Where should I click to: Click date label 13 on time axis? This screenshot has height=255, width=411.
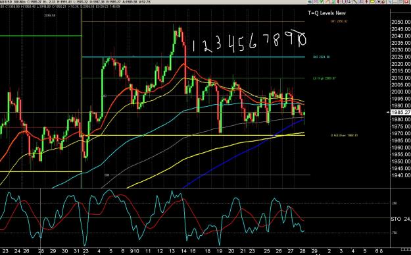(172, 251)
